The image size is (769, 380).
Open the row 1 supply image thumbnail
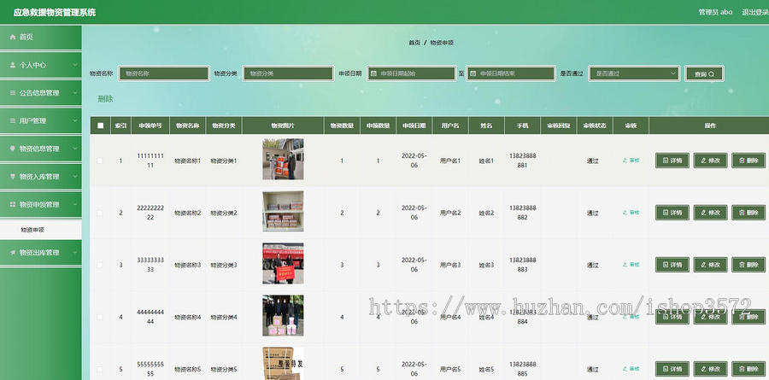pyautogui.click(x=283, y=159)
